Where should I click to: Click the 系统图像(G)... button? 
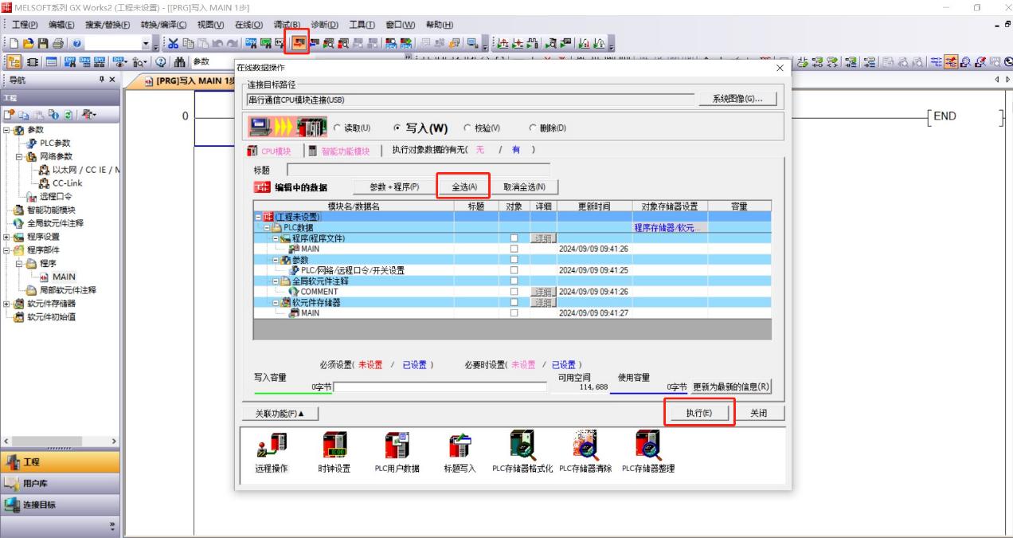737,99
